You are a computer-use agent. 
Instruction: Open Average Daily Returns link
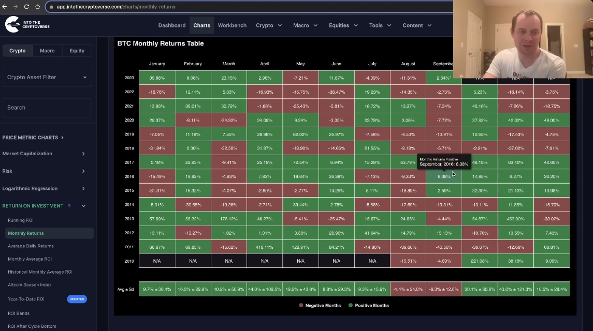pos(31,246)
